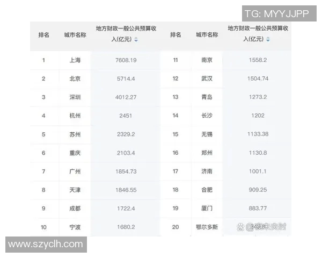Select city name 青岛
Screen dimensions: 322x258
207,97
